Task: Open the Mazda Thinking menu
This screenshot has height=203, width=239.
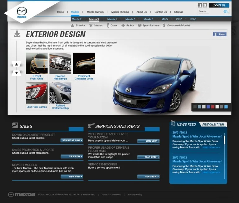Action: tap(120, 12)
